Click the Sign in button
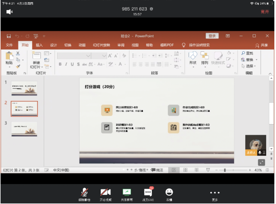 tap(212, 36)
